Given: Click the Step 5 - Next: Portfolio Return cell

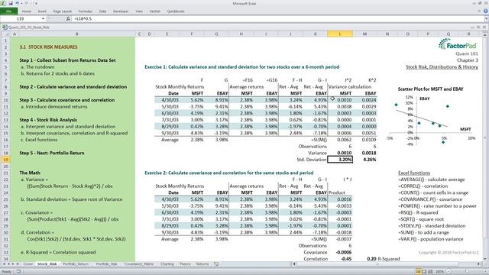Looking at the screenshot, I should [52, 153].
